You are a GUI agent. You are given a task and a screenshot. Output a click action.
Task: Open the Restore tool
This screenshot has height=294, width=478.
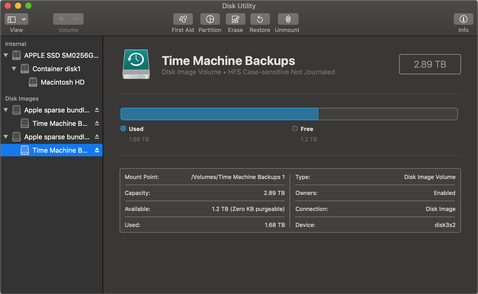click(x=260, y=19)
